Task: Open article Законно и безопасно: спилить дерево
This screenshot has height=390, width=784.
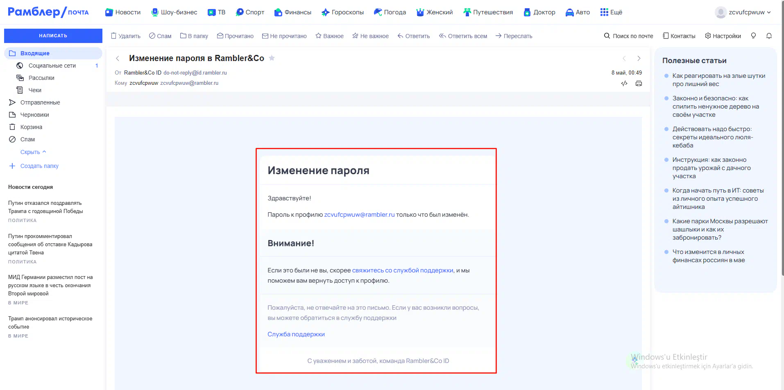Action: tap(716, 107)
